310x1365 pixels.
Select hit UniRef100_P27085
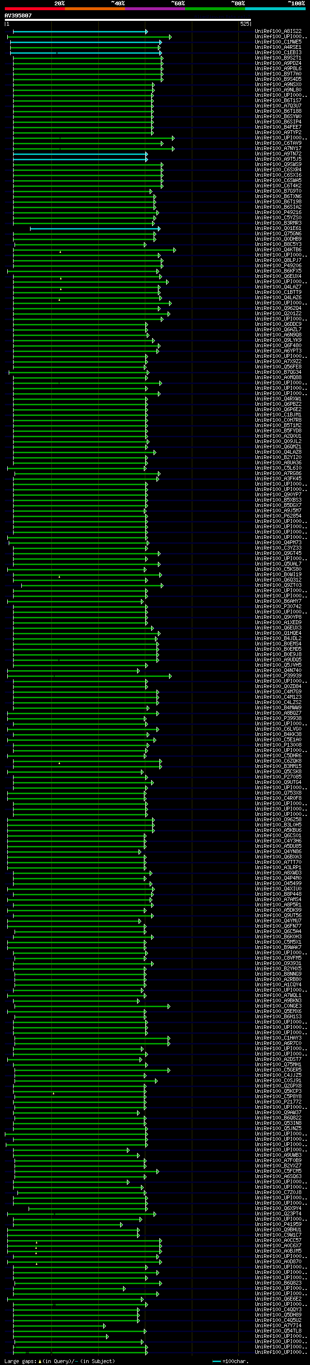click(x=278, y=777)
